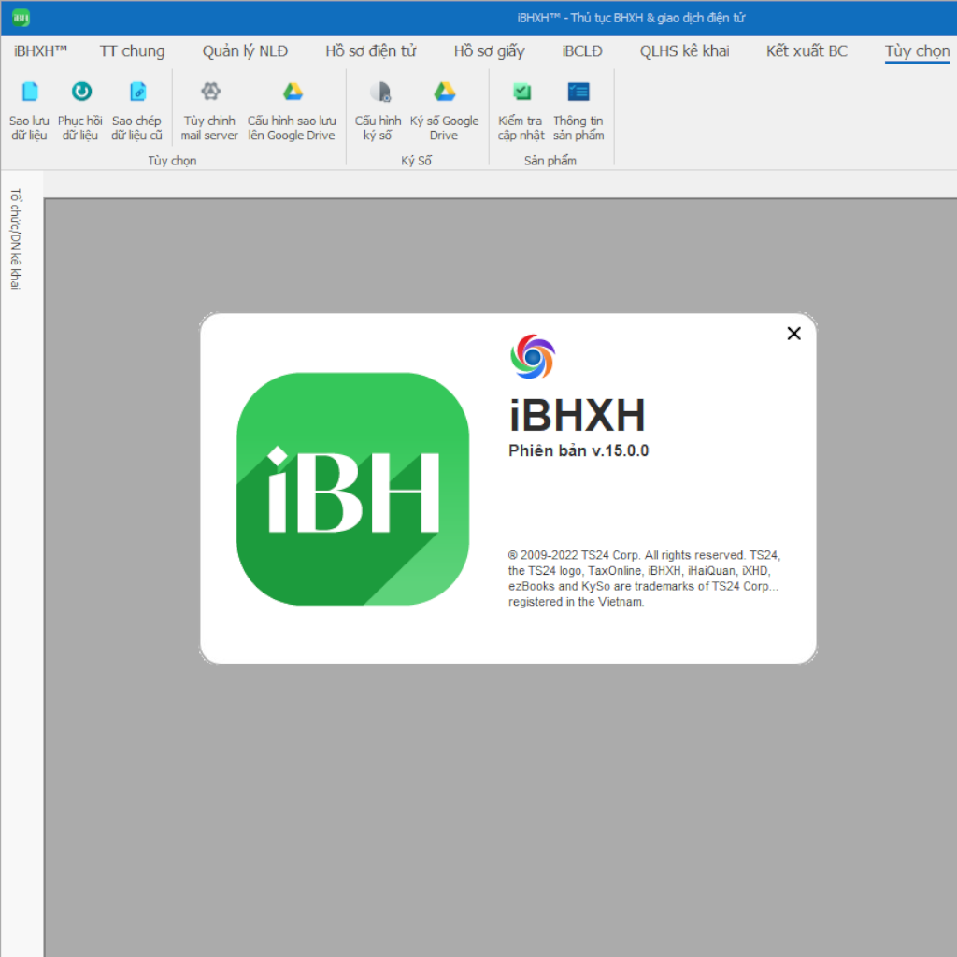Image resolution: width=957 pixels, height=957 pixels.
Task: Open the iBCLĐ ribbon tab
Action: coord(582,51)
